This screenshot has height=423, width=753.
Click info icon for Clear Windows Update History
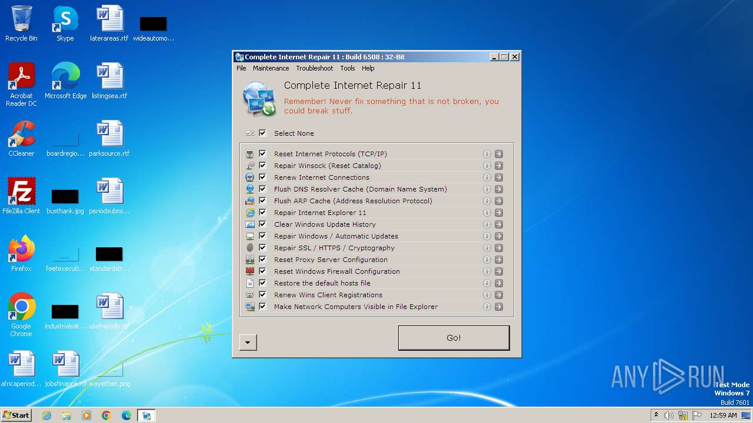pyautogui.click(x=487, y=224)
